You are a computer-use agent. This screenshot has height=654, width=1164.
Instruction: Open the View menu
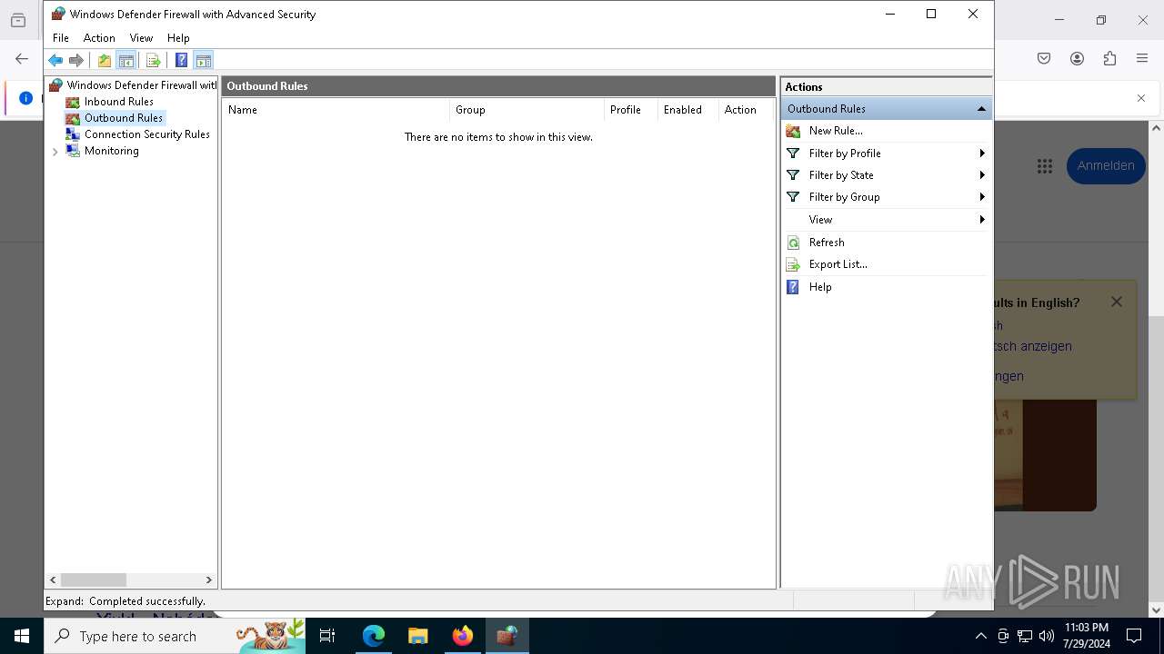click(141, 38)
